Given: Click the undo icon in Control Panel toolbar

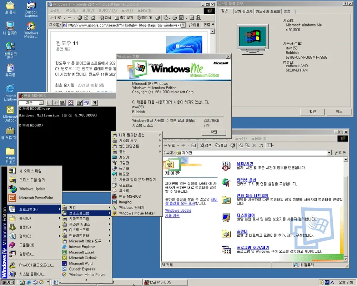Looking at the screenshot, I should (x=261, y=145).
